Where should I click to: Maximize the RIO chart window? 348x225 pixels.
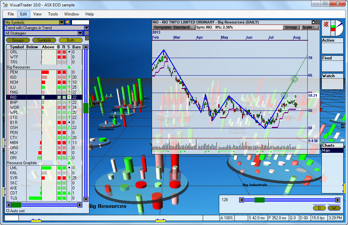(313, 22)
